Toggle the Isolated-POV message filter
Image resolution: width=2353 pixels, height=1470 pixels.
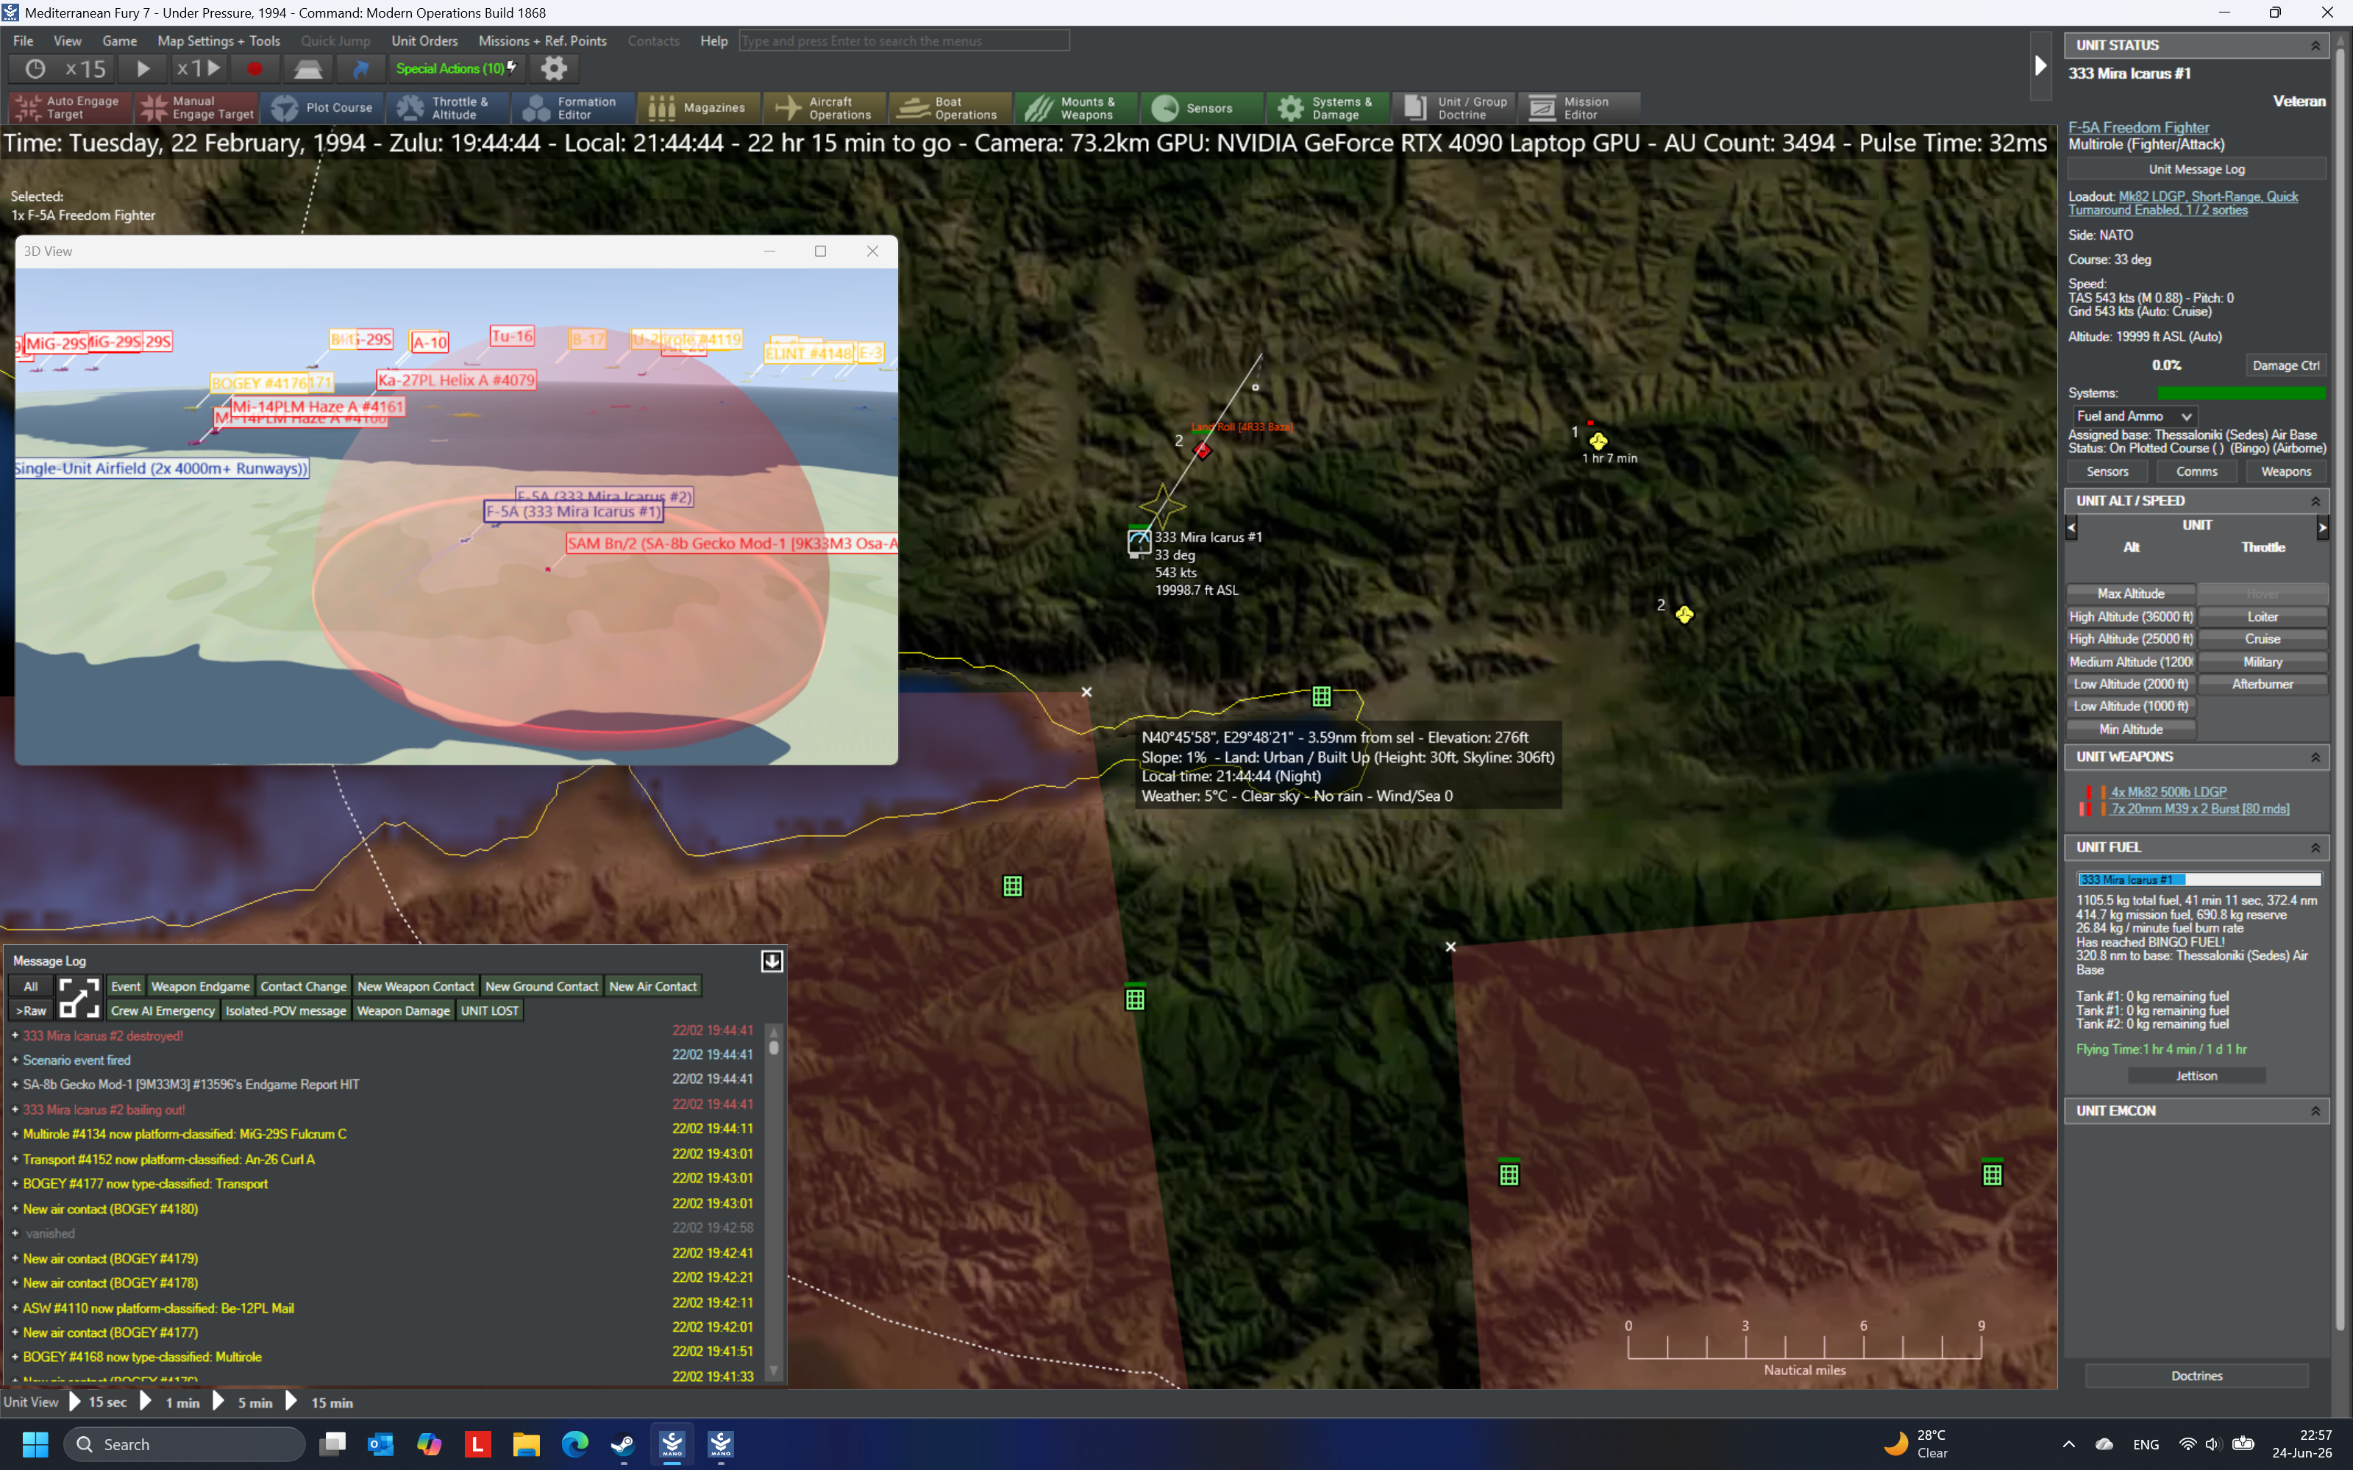[x=286, y=1011]
